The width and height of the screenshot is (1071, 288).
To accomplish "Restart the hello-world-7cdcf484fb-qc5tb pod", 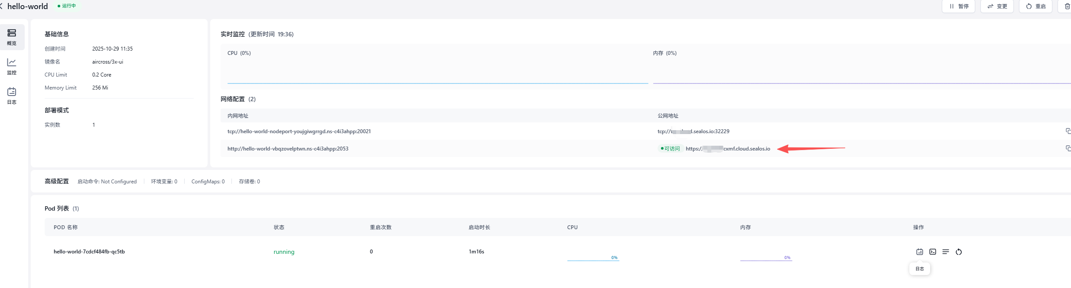I will point(958,252).
